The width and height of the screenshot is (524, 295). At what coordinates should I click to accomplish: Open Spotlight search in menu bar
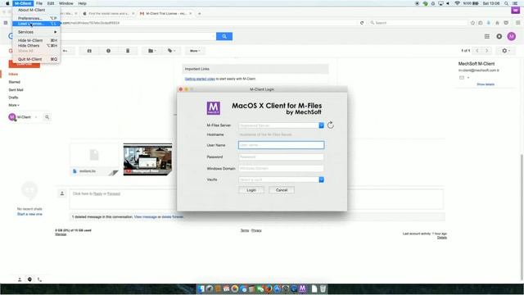pyautogui.click(x=507, y=3)
